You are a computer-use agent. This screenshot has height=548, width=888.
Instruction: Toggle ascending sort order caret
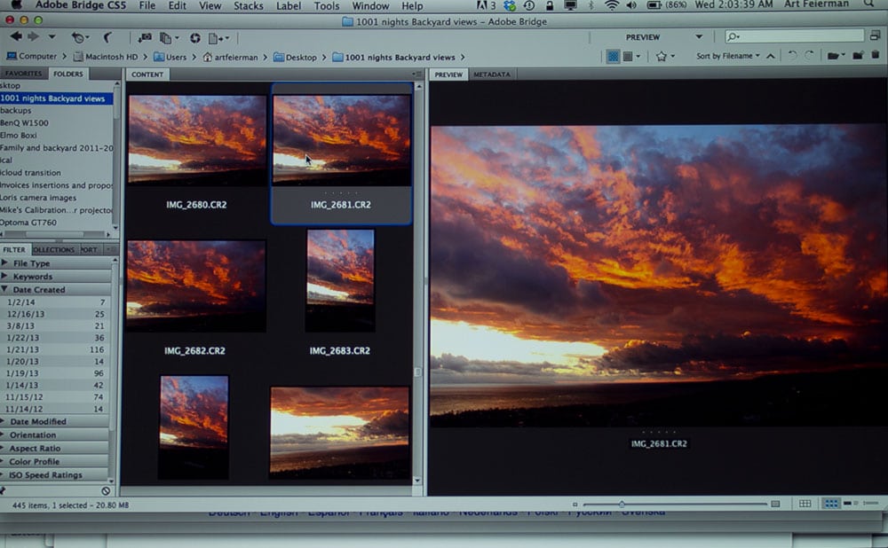(x=770, y=56)
